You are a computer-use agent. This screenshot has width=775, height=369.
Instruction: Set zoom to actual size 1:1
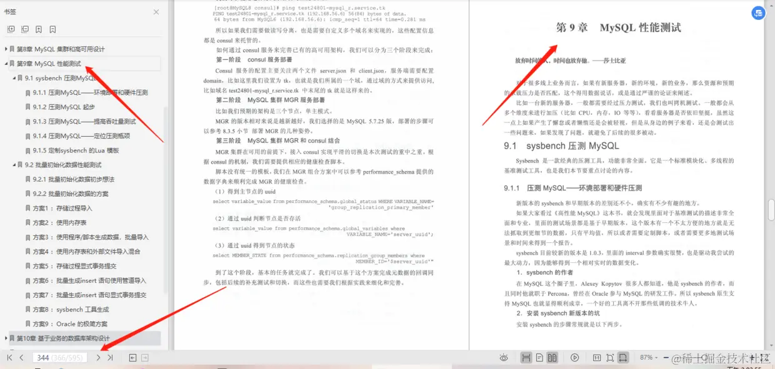pos(596,358)
